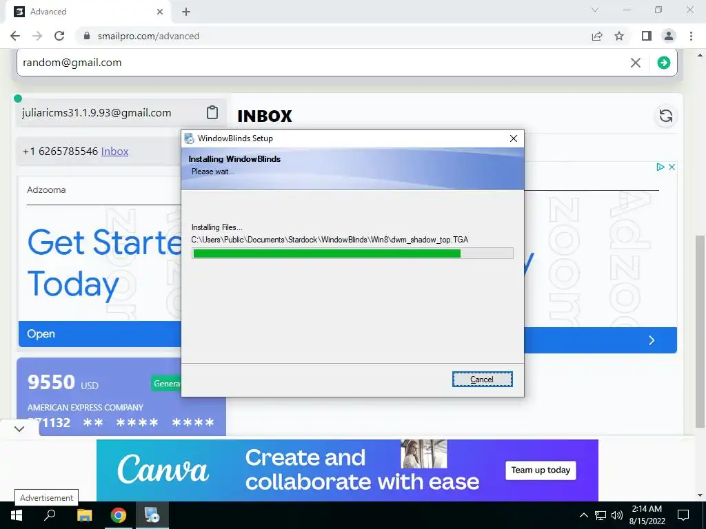Select the Advanced browser tab
706x529 pixels.
click(88, 12)
